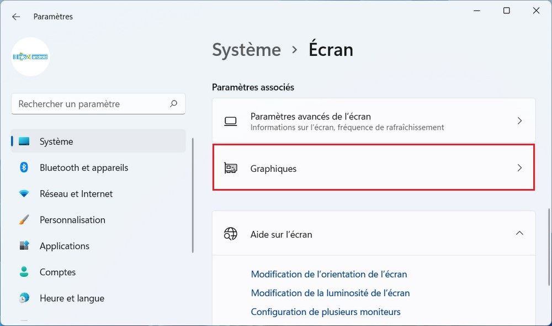Viewport: 552px width, 326px height.
Task: Open Réseau et Internet settings
Action: (x=76, y=194)
